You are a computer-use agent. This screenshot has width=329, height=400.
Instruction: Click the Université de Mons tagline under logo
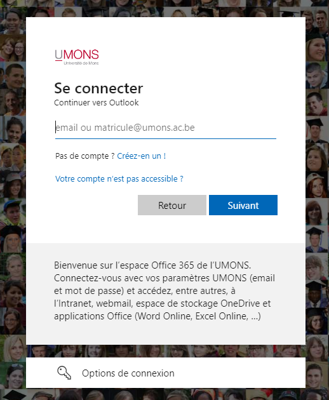pos(81,63)
